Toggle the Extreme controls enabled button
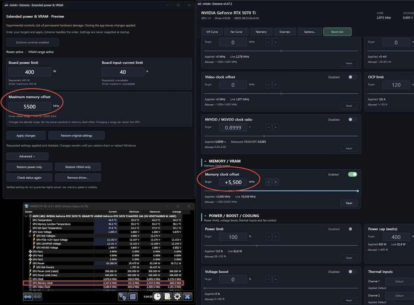The height and width of the screenshot is (305, 414). tap(33, 42)
